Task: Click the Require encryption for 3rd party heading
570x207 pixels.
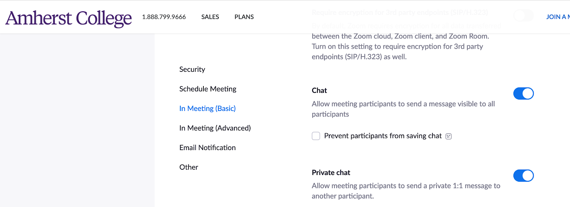Action: click(399, 13)
